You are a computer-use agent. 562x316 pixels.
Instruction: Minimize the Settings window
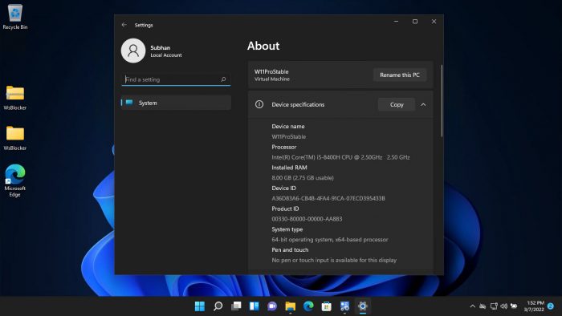[x=396, y=22]
